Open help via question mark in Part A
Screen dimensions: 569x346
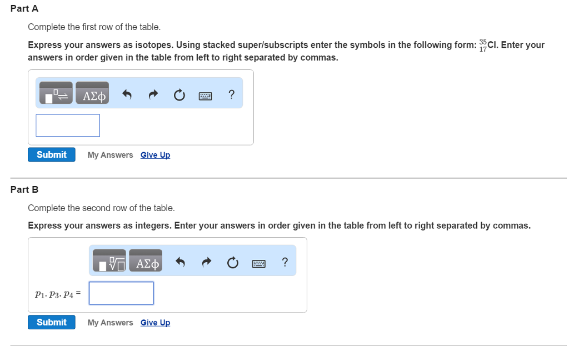(232, 95)
